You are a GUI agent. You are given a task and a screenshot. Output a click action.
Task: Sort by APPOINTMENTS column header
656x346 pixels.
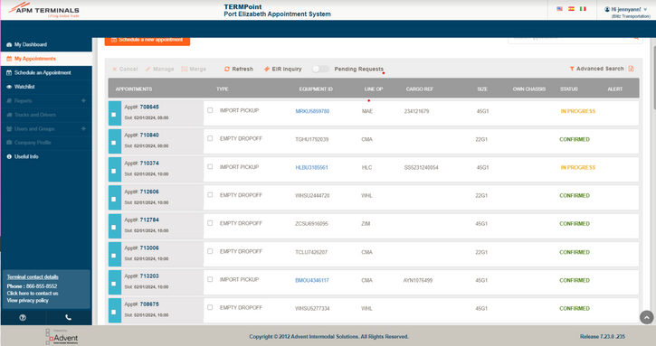pyautogui.click(x=133, y=89)
